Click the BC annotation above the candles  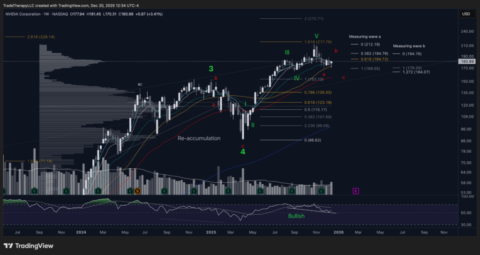[140, 85]
